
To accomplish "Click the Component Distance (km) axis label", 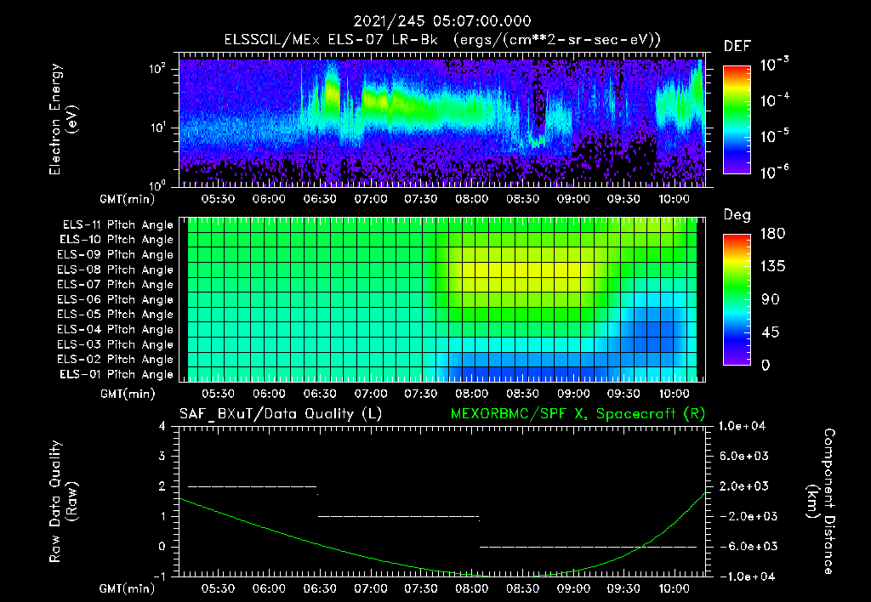I will coord(821,501).
